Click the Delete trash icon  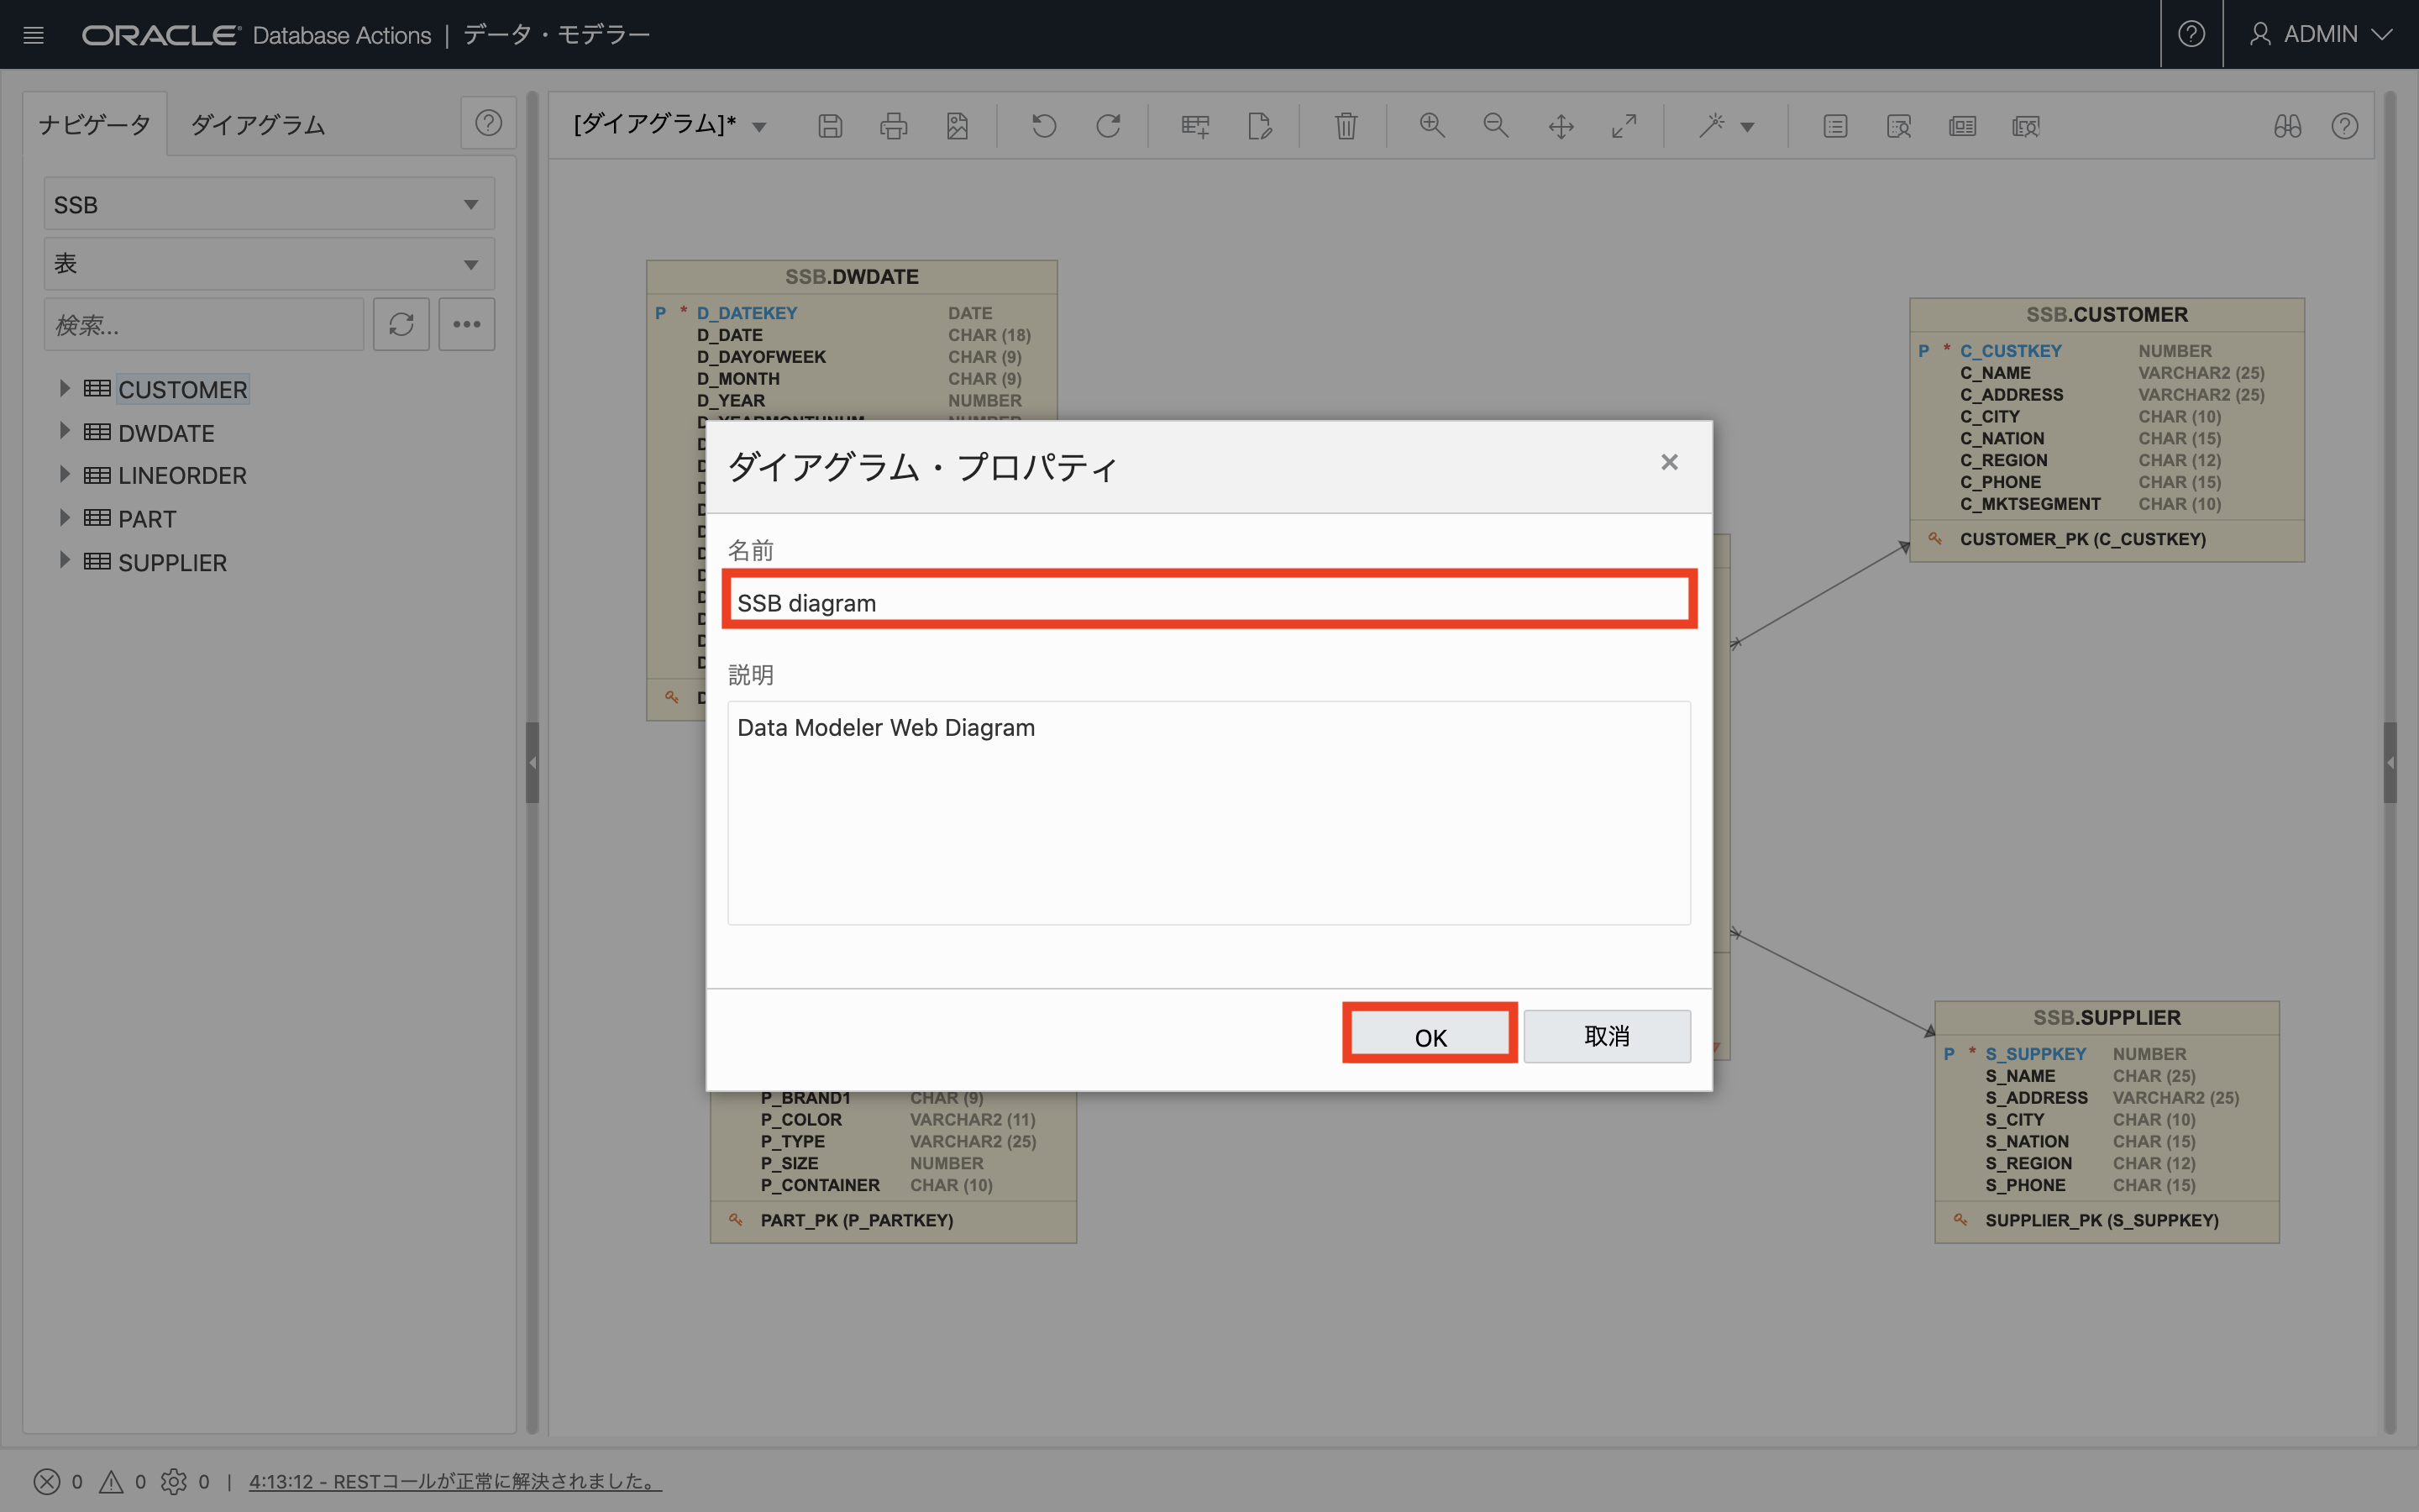pyautogui.click(x=1346, y=126)
